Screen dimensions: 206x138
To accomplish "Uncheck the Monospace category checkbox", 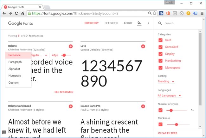I will click(160, 68).
